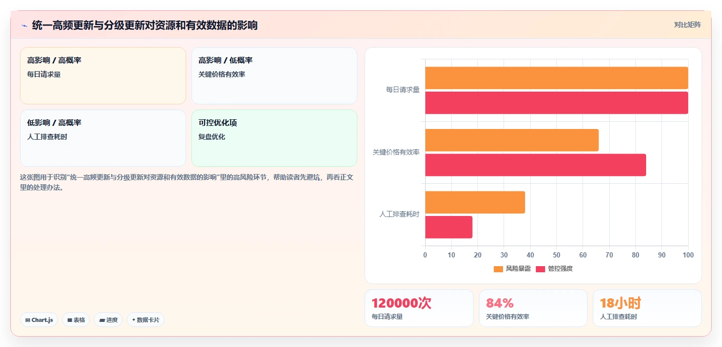Click the 关键价格有效率 y-axis label
Viewport: 722px width, 347px height.
tap(396, 152)
